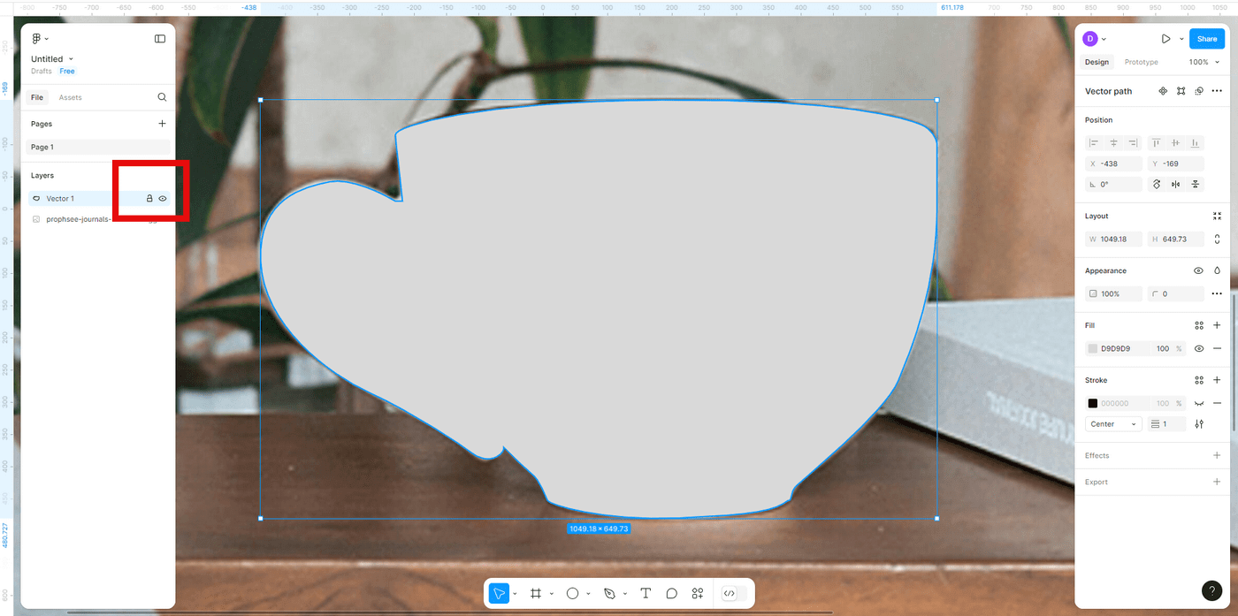Switch to the Assets tab
The height and width of the screenshot is (616, 1238).
70,97
